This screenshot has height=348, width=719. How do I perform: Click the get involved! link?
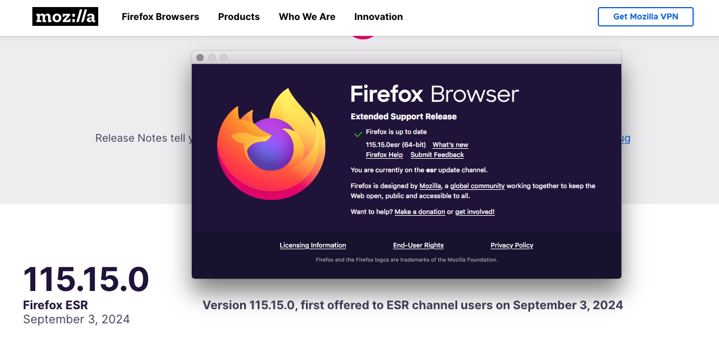tap(475, 212)
